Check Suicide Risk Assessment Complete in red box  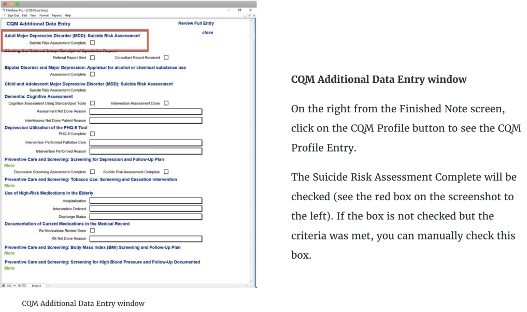pyautogui.click(x=92, y=43)
